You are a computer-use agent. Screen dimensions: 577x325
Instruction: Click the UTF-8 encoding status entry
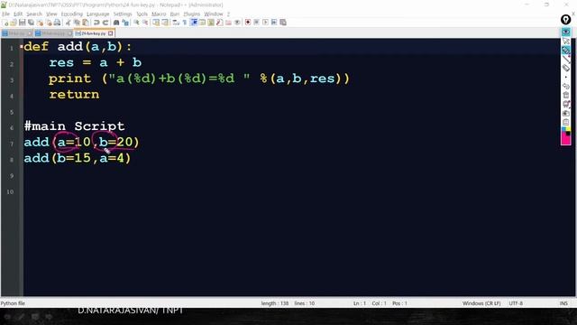click(516, 303)
